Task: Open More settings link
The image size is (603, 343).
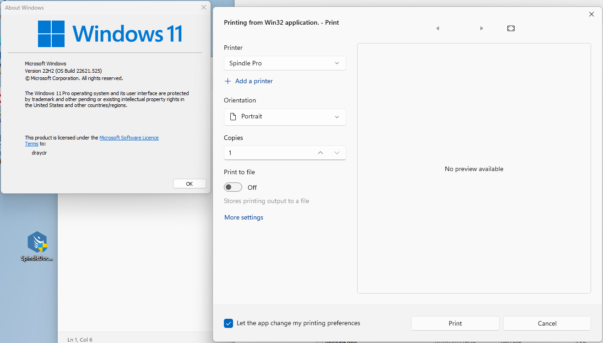Action: click(244, 217)
